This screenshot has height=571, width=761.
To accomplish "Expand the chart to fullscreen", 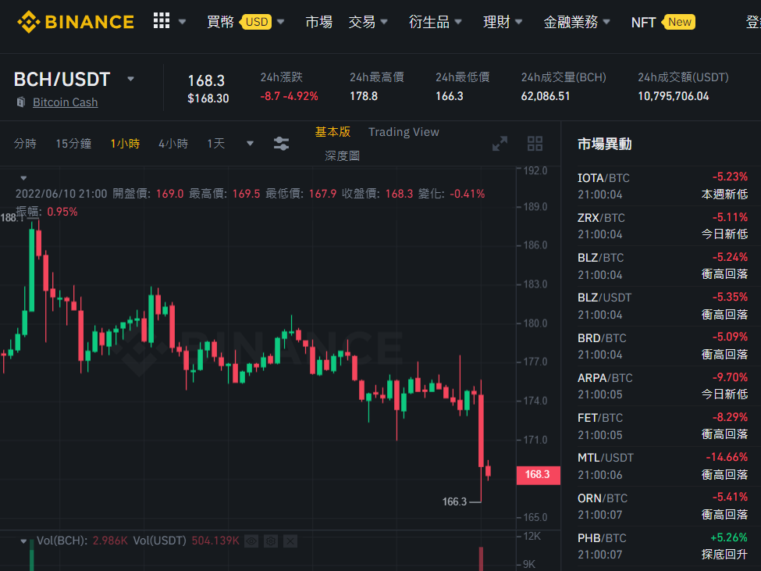I will point(500,144).
